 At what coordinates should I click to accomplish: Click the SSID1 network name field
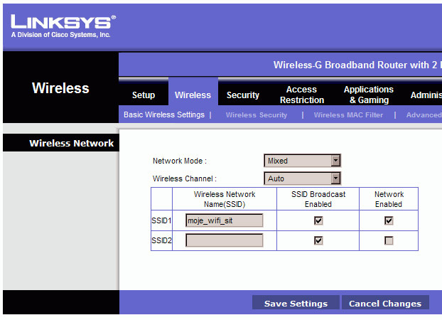[225, 220]
